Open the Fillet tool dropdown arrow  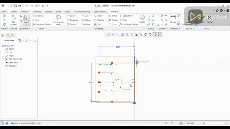[x=103, y=16]
